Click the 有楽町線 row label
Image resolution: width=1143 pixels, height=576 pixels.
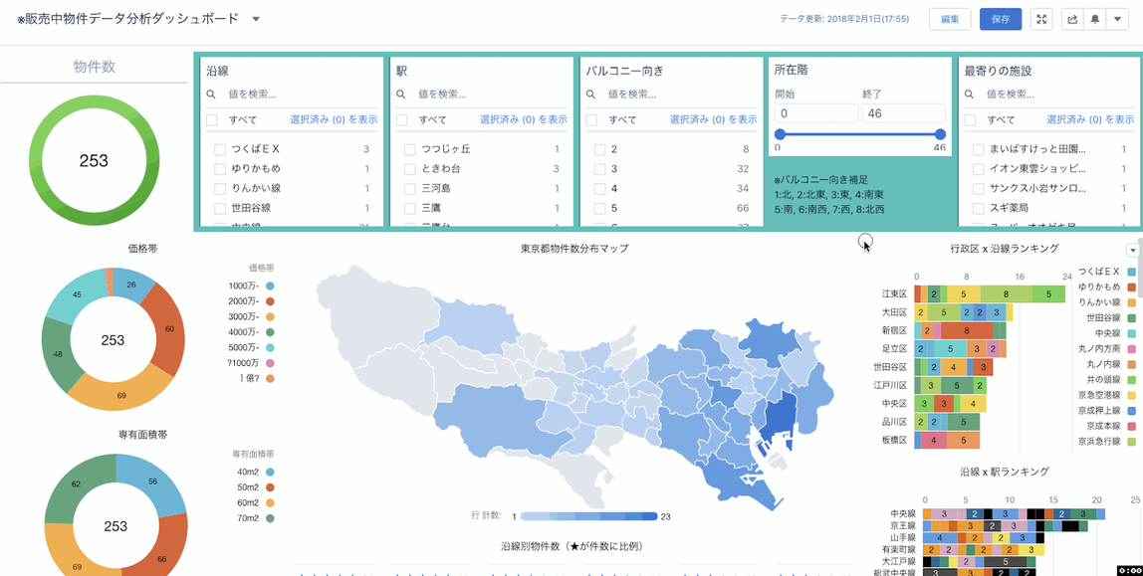click(x=897, y=550)
